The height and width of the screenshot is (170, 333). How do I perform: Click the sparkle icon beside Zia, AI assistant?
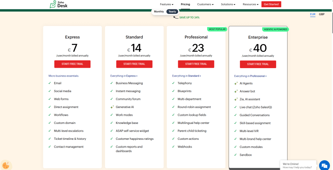tap(236, 99)
